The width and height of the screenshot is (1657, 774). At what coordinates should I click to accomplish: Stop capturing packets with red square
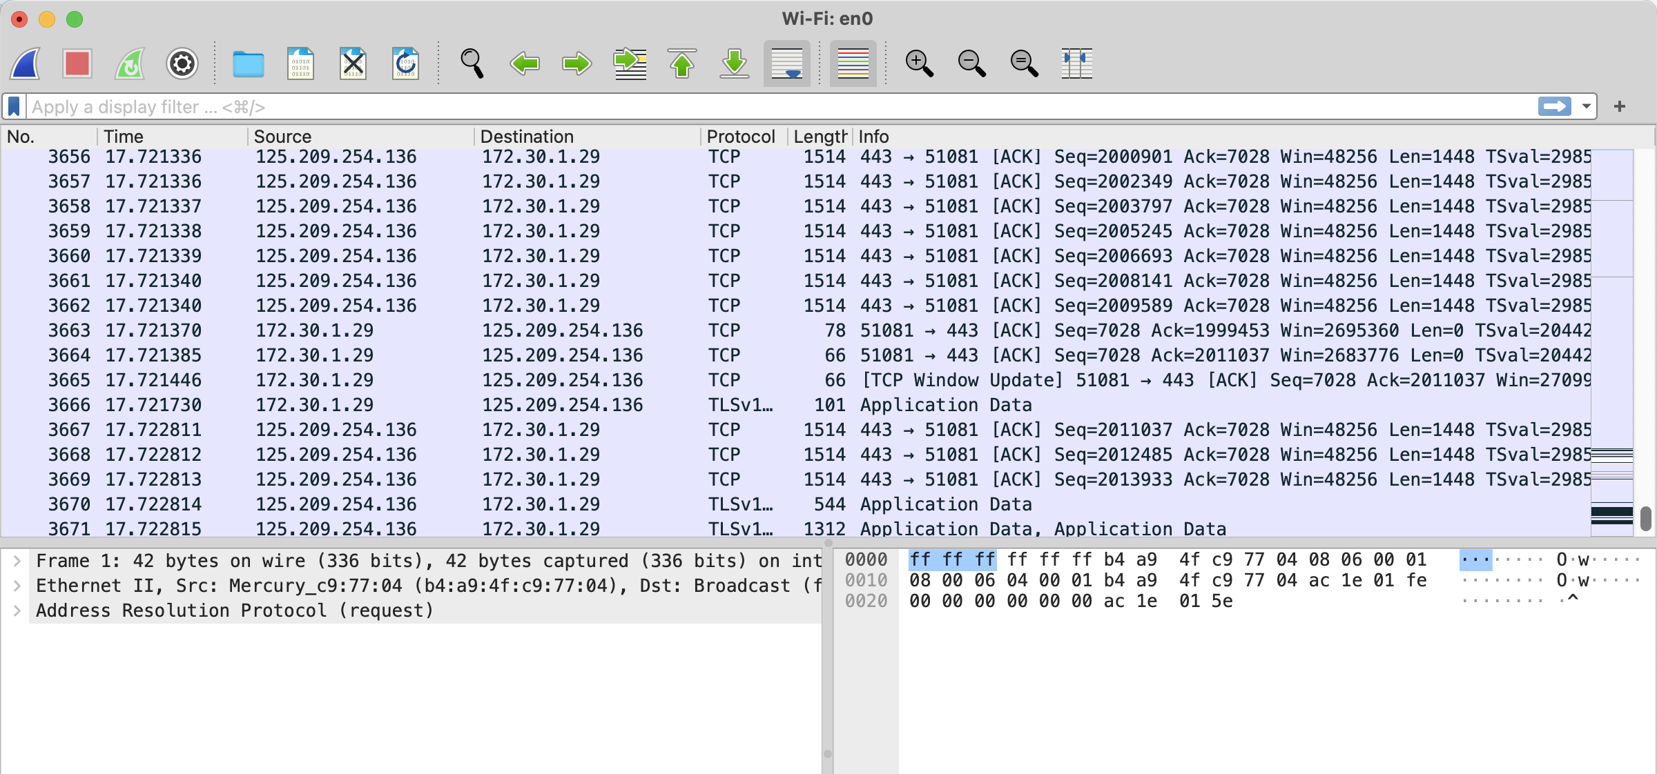point(77,64)
